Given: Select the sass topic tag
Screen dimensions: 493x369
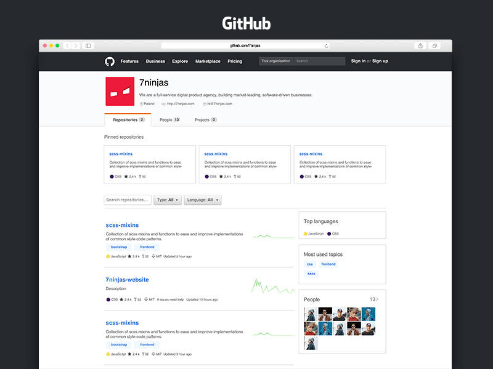Looking at the screenshot, I should click(311, 274).
